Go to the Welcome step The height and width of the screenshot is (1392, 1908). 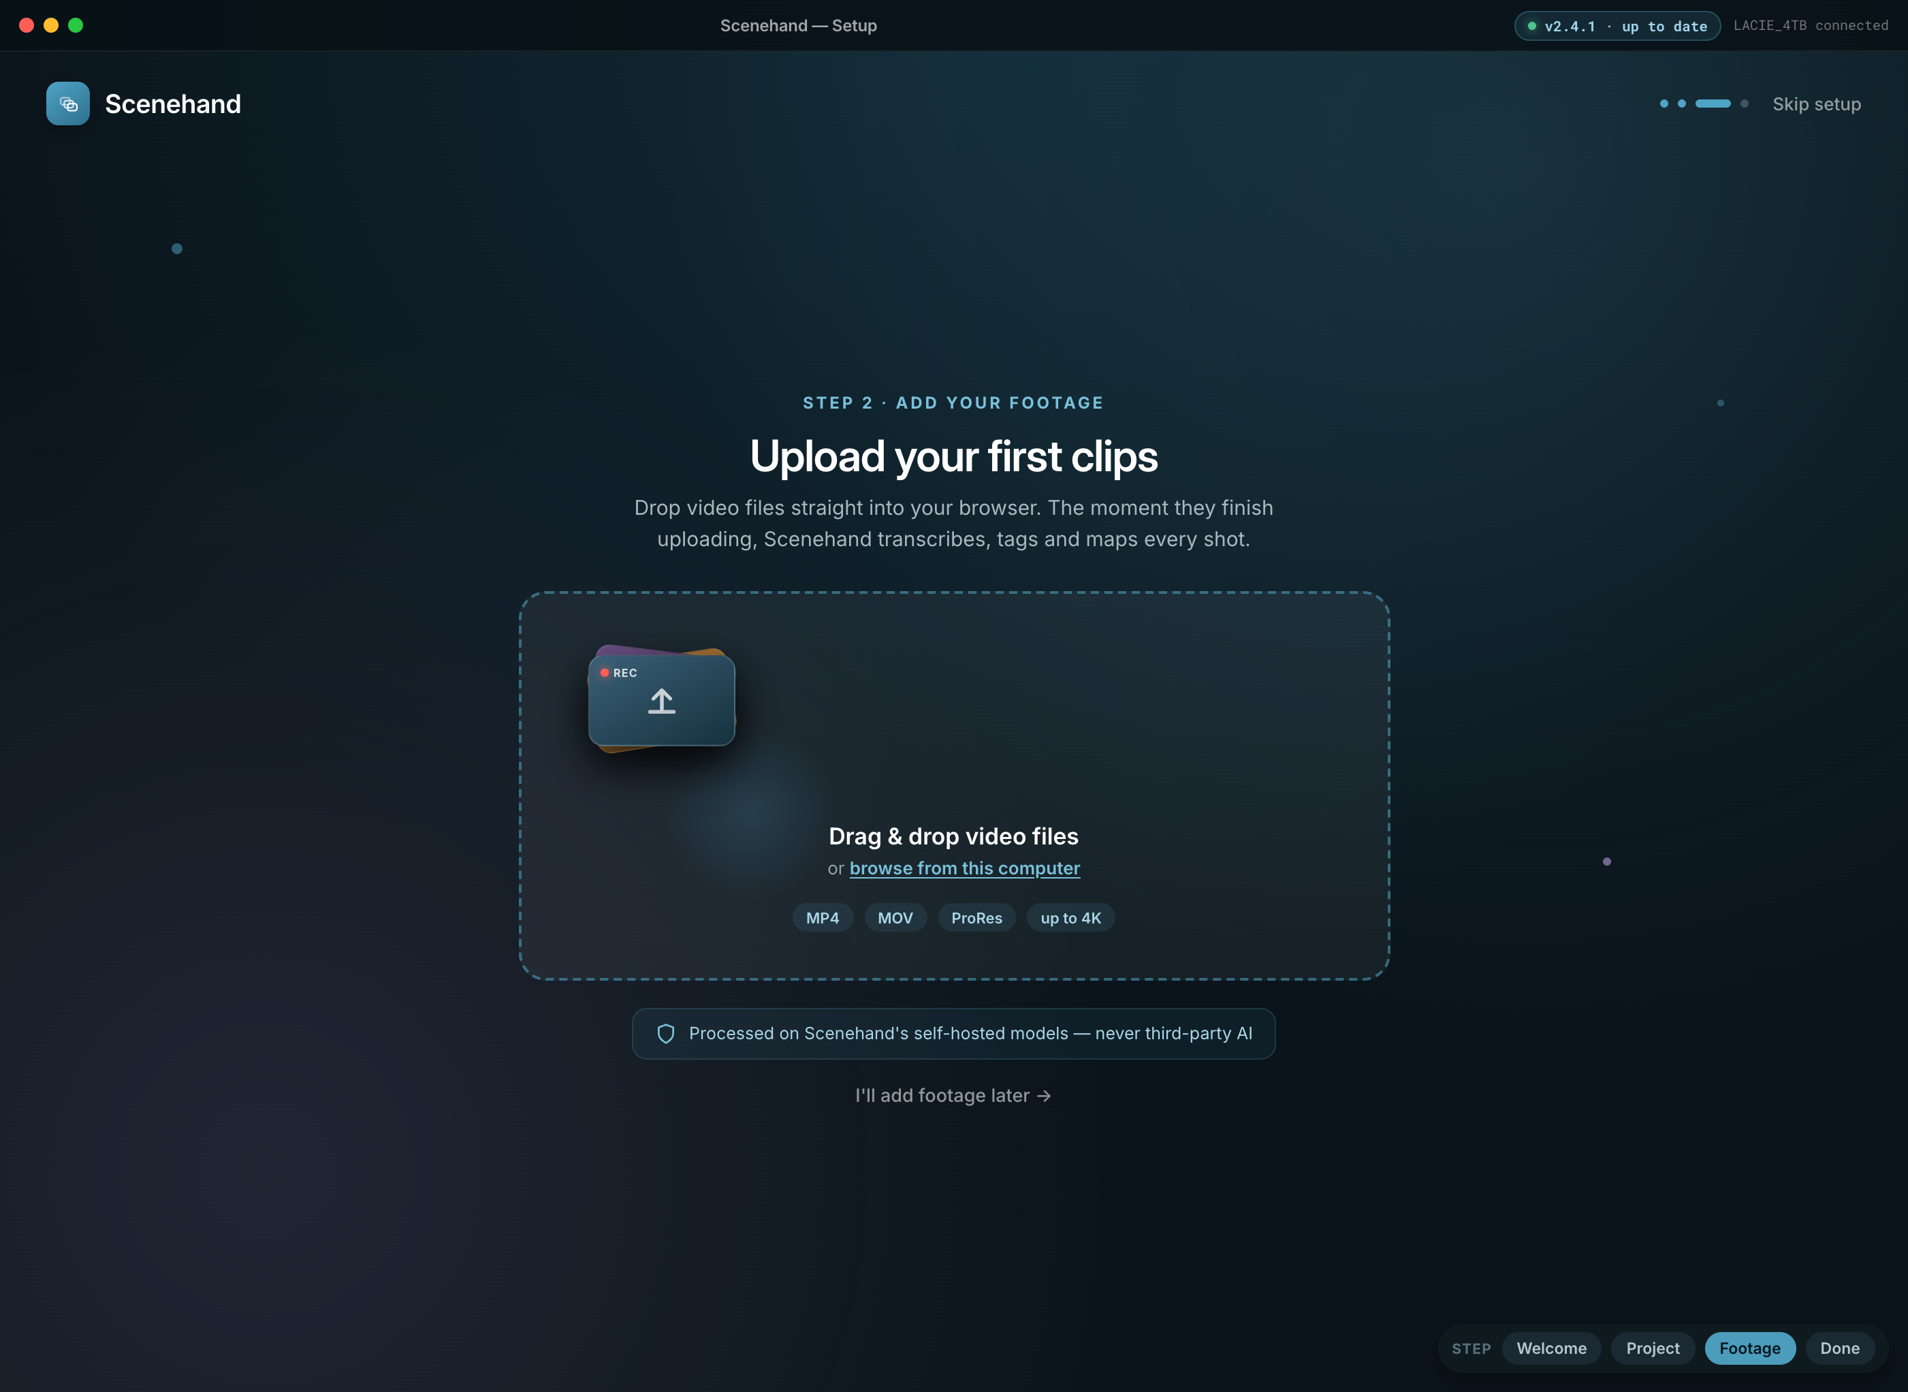pos(1552,1348)
